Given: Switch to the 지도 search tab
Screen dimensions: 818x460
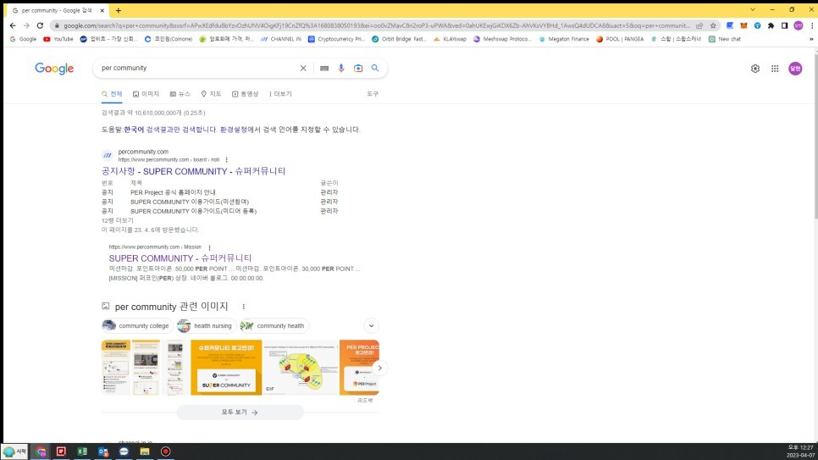Looking at the screenshot, I should tap(212, 94).
